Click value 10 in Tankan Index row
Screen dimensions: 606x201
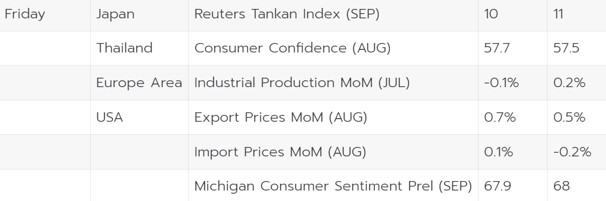(x=491, y=14)
